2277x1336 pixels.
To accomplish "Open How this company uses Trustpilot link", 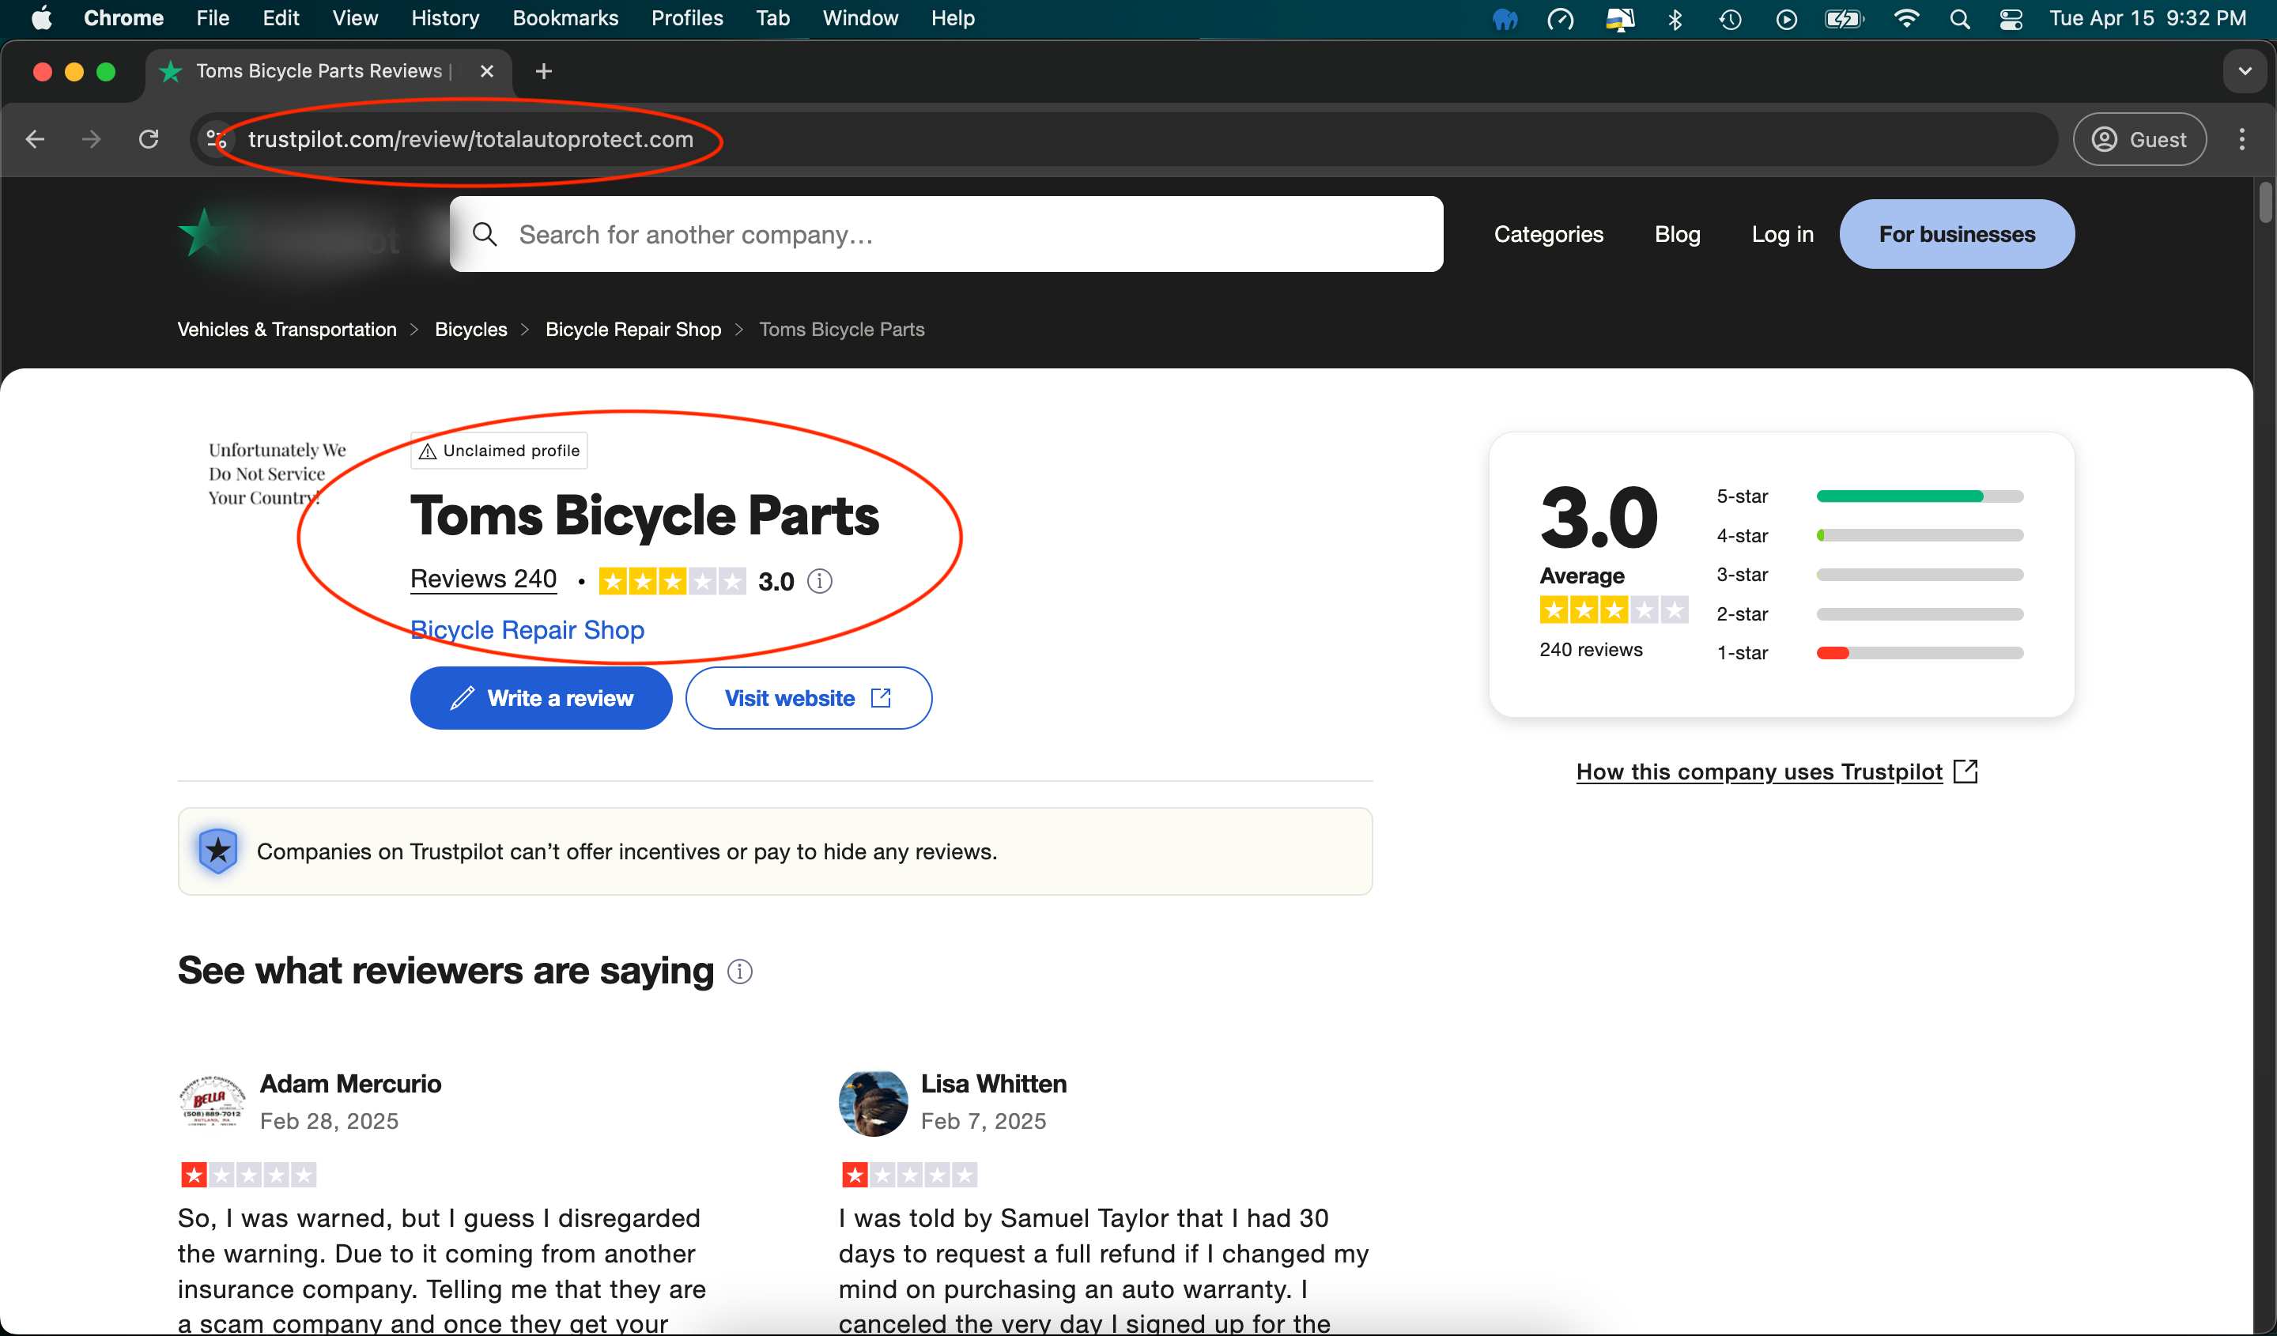I will click(1777, 772).
